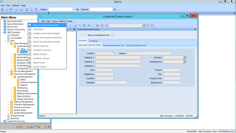This screenshot has width=236, height=133.
Task: Click the binoculars search icon
Action: (x=97, y=26)
